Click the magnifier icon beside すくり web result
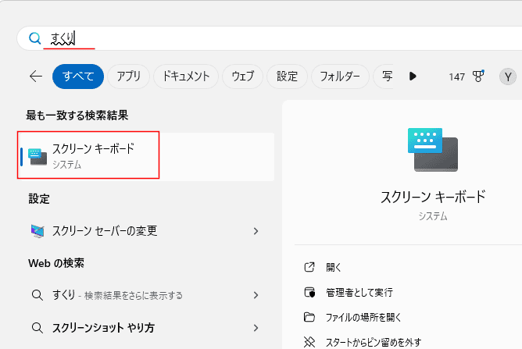 [x=37, y=295]
